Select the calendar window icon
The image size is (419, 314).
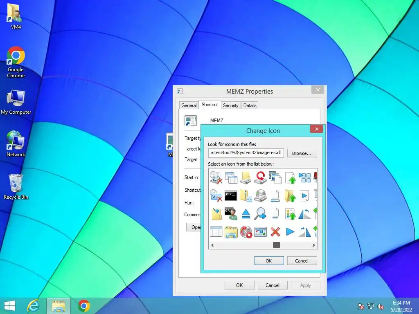coord(260,232)
